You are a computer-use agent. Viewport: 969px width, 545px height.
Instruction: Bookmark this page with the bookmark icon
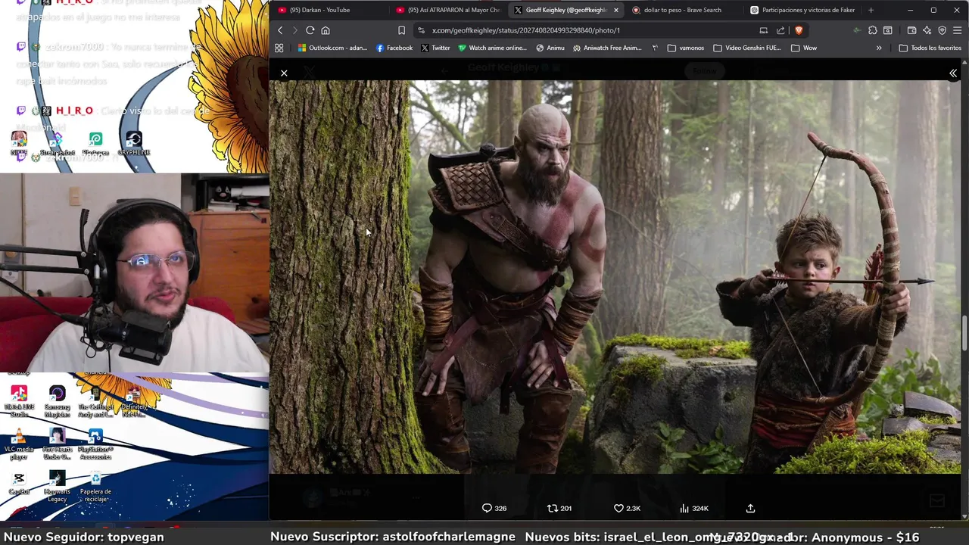[x=401, y=30]
